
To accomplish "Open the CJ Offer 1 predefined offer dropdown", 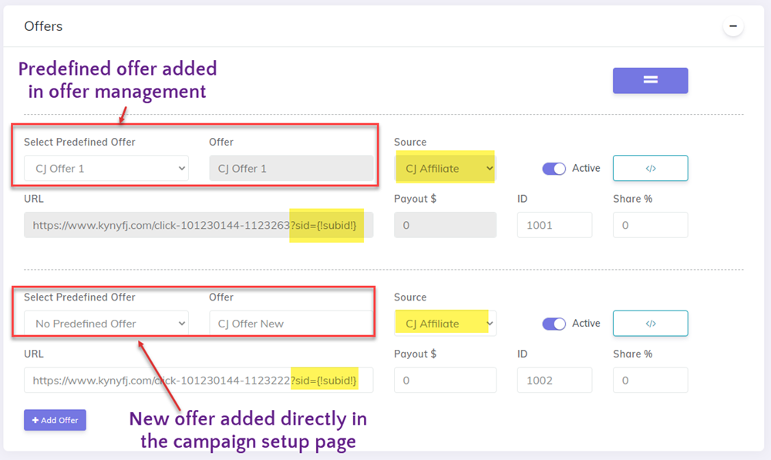I will coord(106,167).
